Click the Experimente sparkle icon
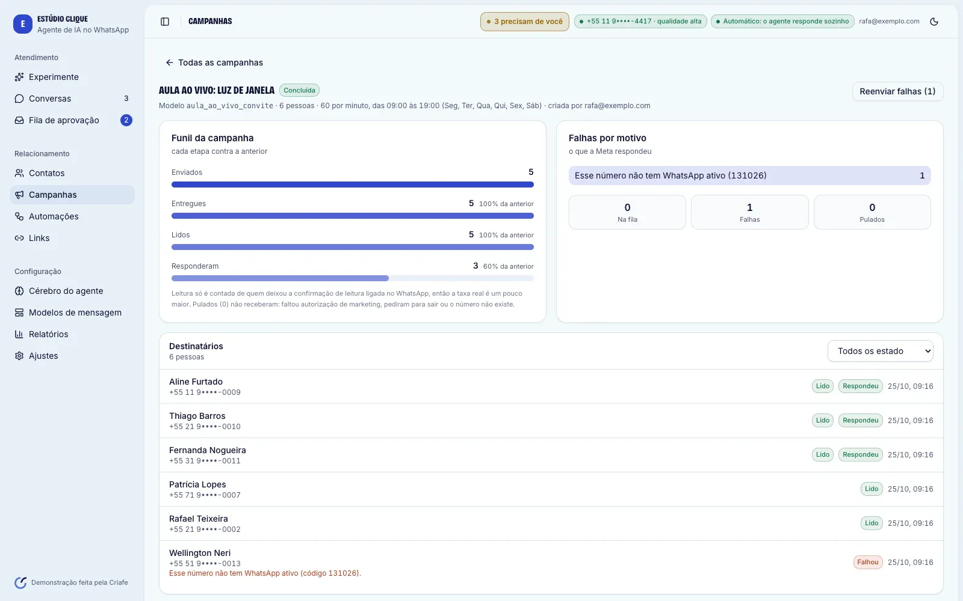963x601 pixels. pyautogui.click(x=19, y=77)
